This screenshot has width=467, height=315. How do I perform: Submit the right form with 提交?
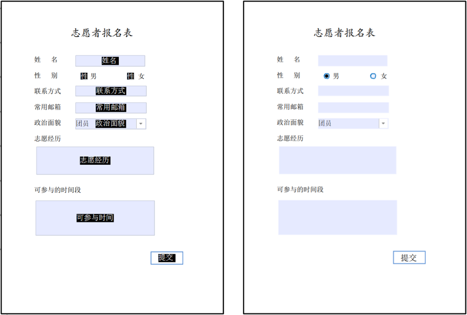click(409, 258)
